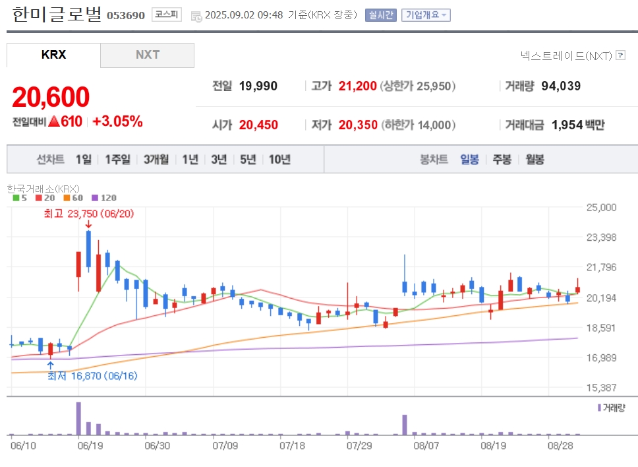Click the green 5-day moving average legend
Image resolution: width=638 pixels, height=467 pixels.
[x=20, y=198]
